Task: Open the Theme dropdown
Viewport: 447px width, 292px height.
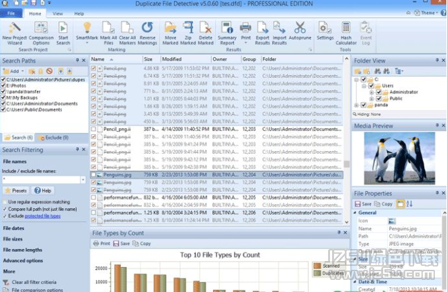Action: point(425,13)
